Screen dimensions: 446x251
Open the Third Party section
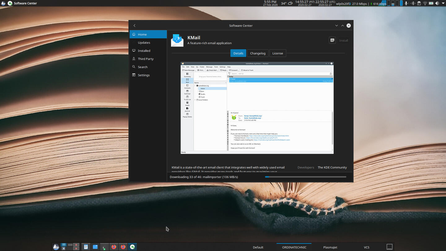coord(148,59)
